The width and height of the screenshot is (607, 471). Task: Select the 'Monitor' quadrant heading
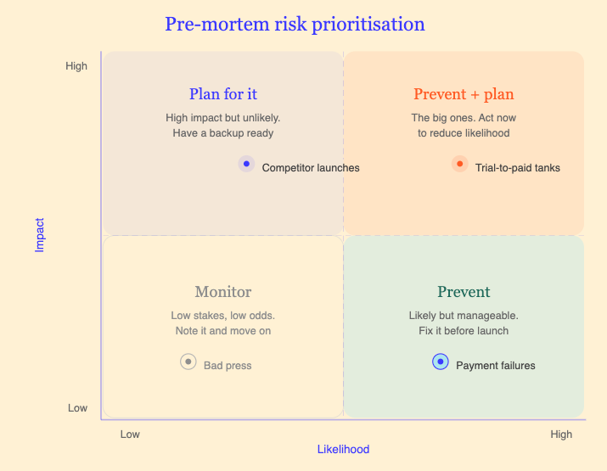(x=223, y=292)
